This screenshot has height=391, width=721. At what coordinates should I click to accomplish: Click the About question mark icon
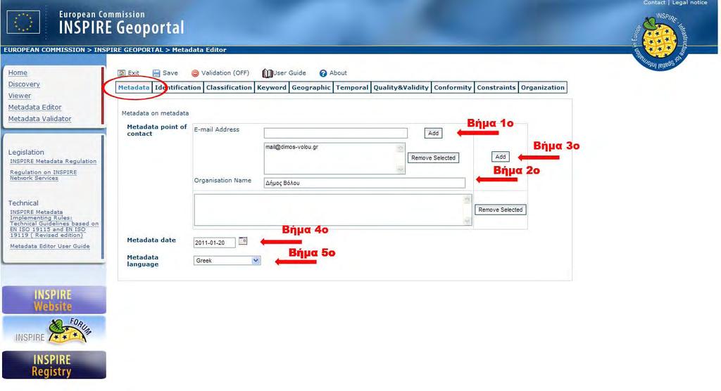point(323,73)
